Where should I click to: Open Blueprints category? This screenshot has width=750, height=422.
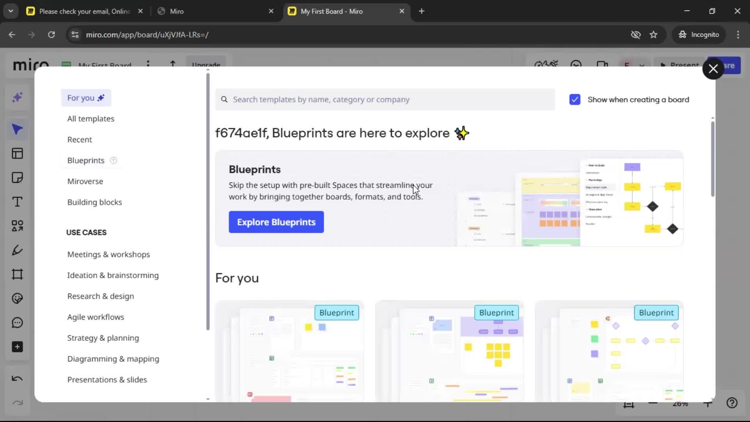coord(86,161)
